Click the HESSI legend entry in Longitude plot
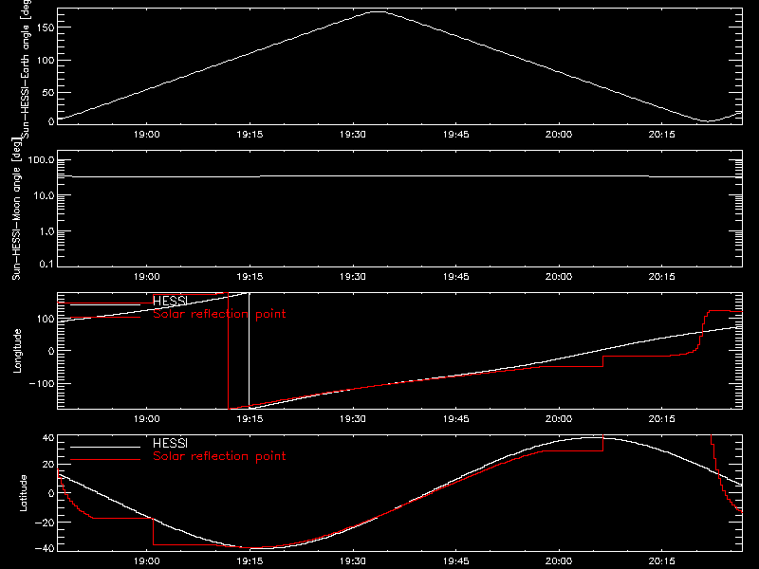Viewport: 759px width, 569px height. (x=170, y=301)
